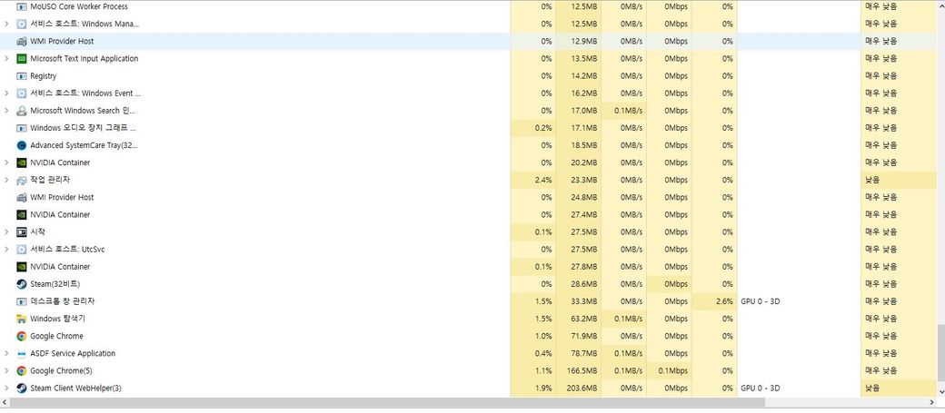The height and width of the screenshot is (413, 945).
Task: Click the 데스크톱 창 관리자 icon
Action: tap(22, 301)
